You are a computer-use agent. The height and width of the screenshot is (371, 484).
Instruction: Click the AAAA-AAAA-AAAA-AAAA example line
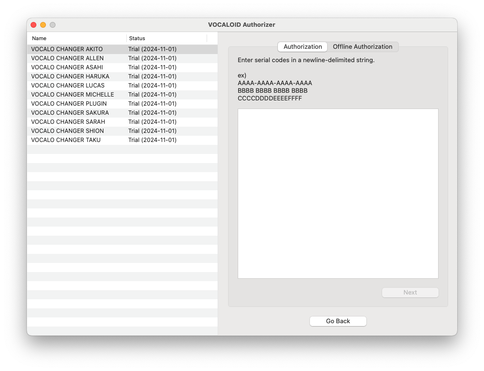point(275,83)
